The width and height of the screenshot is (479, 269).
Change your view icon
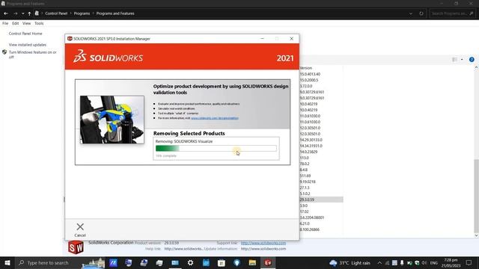click(x=454, y=60)
